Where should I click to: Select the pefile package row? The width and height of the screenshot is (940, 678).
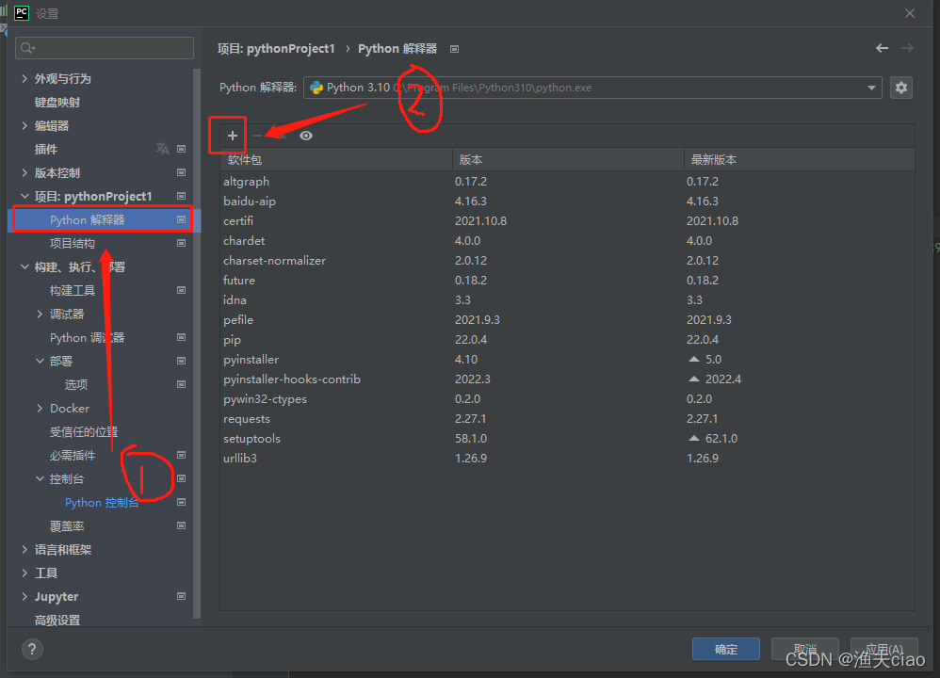tap(567, 319)
